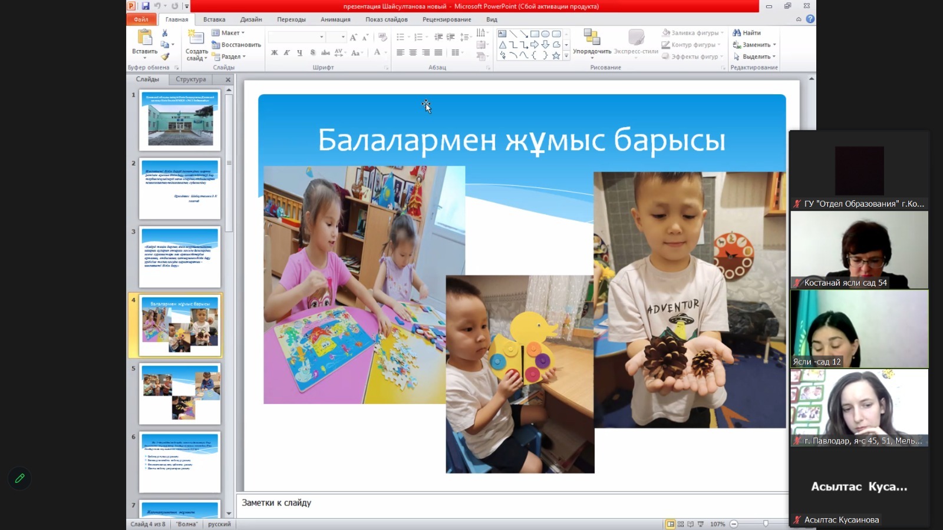Open the Раздел section dropdown
The height and width of the screenshot is (530, 943).
[x=230, y=57]
